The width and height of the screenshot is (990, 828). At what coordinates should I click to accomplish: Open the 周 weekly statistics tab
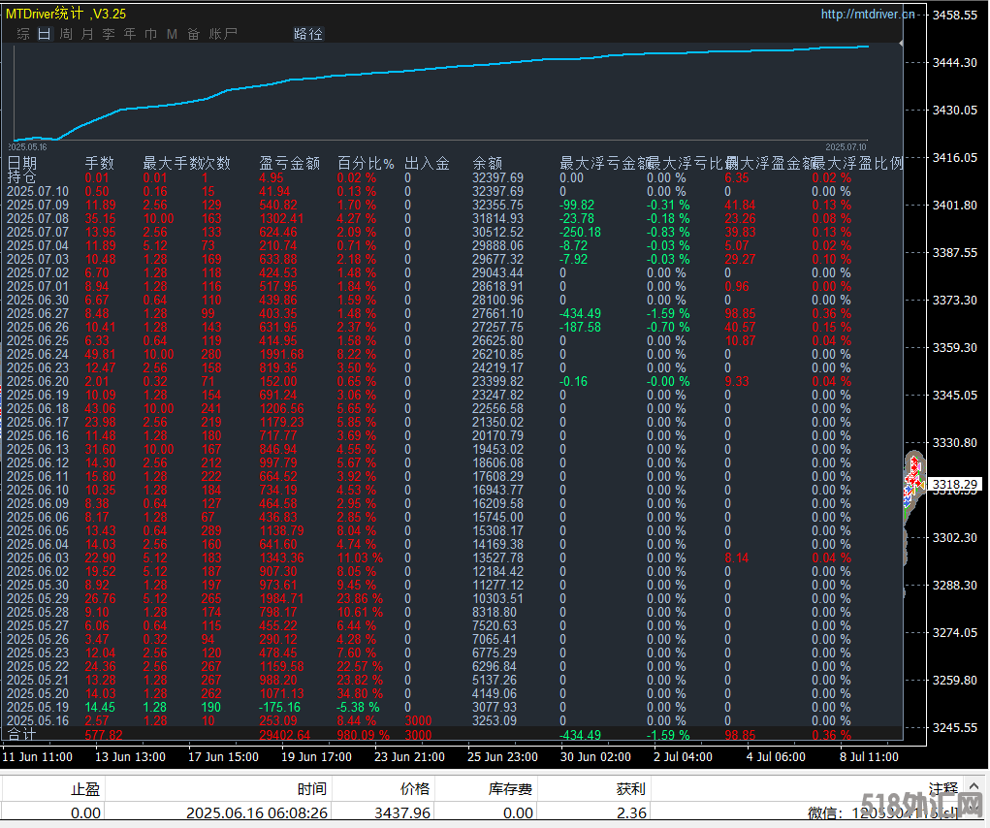pos(66,33)
